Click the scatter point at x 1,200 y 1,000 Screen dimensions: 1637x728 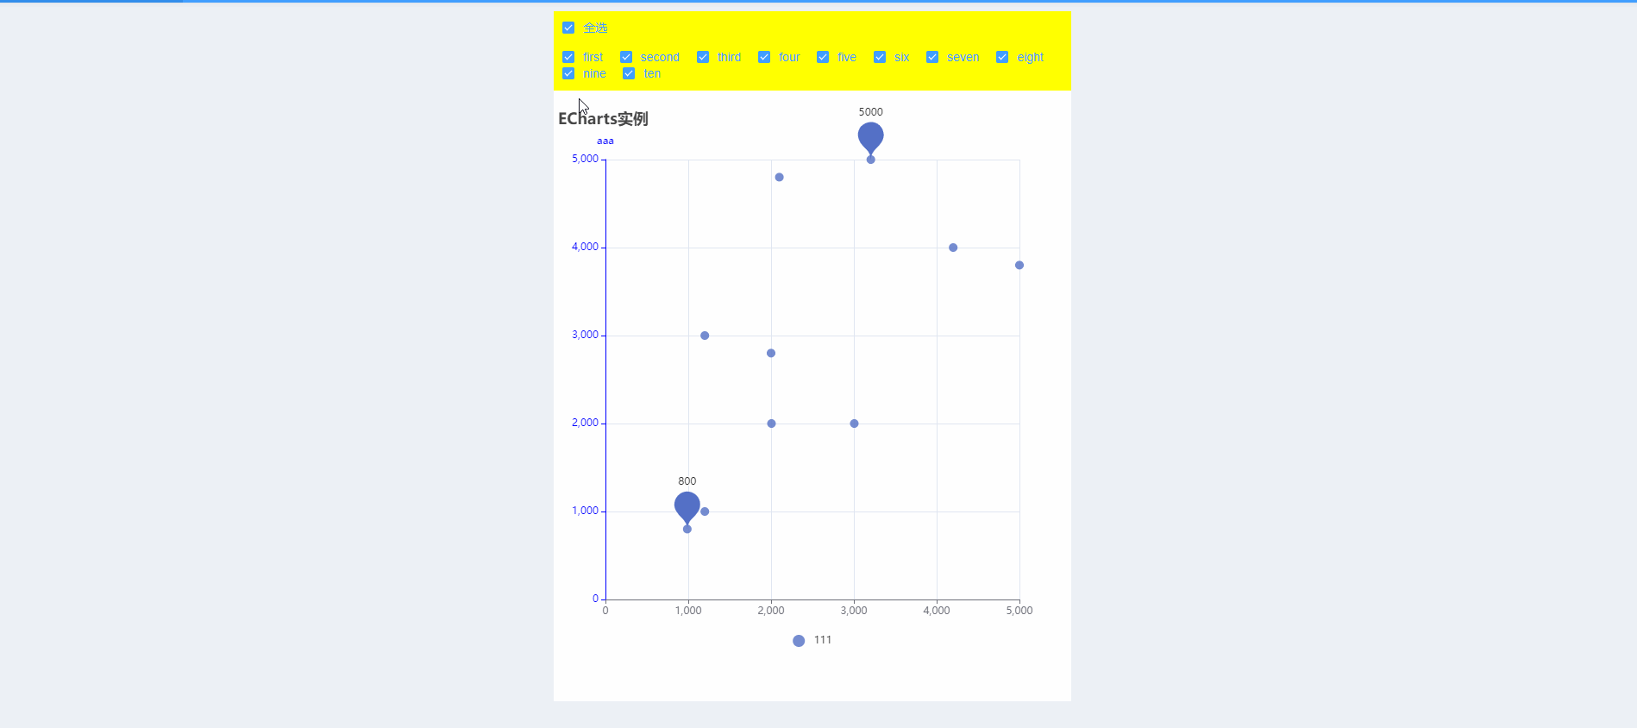pos(705,511)
